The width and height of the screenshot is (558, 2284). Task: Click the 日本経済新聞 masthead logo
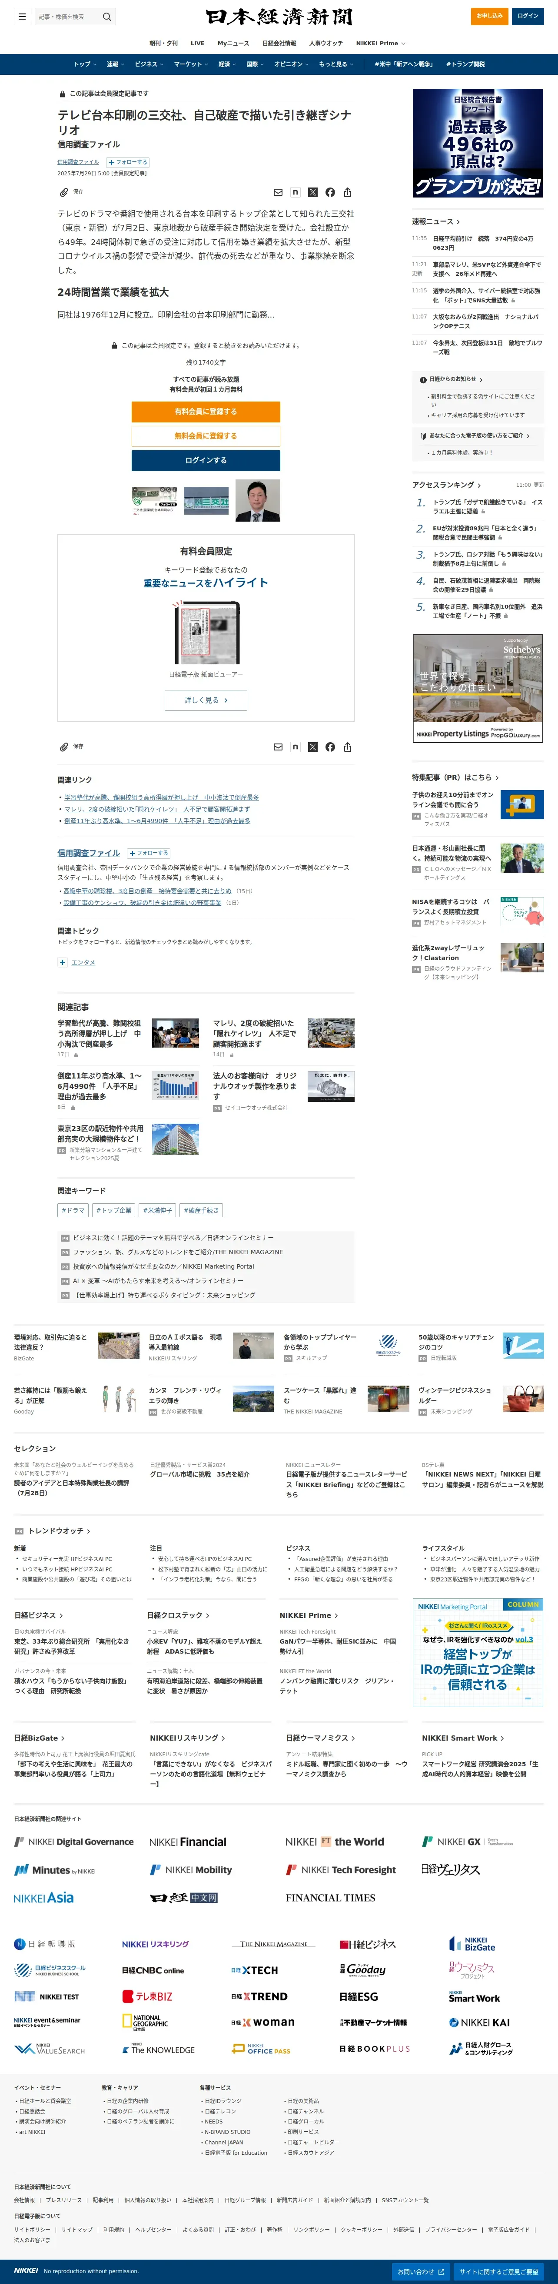pos(279,16)
